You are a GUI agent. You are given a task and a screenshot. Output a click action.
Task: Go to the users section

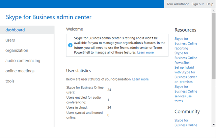point(10,40)
